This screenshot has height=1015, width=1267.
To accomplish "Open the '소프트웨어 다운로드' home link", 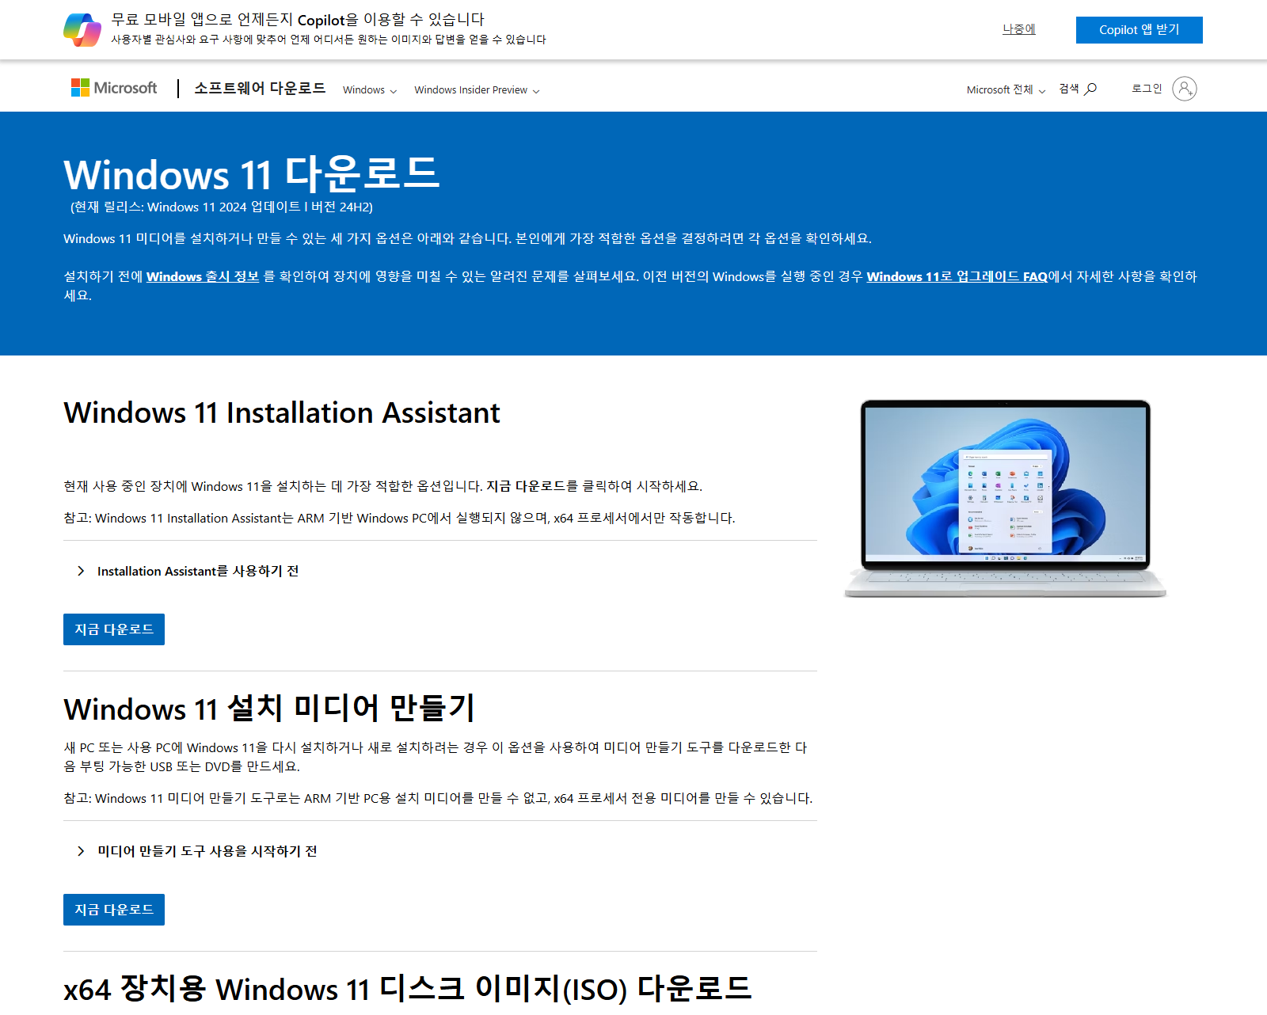I will click(x=260, y=88).
